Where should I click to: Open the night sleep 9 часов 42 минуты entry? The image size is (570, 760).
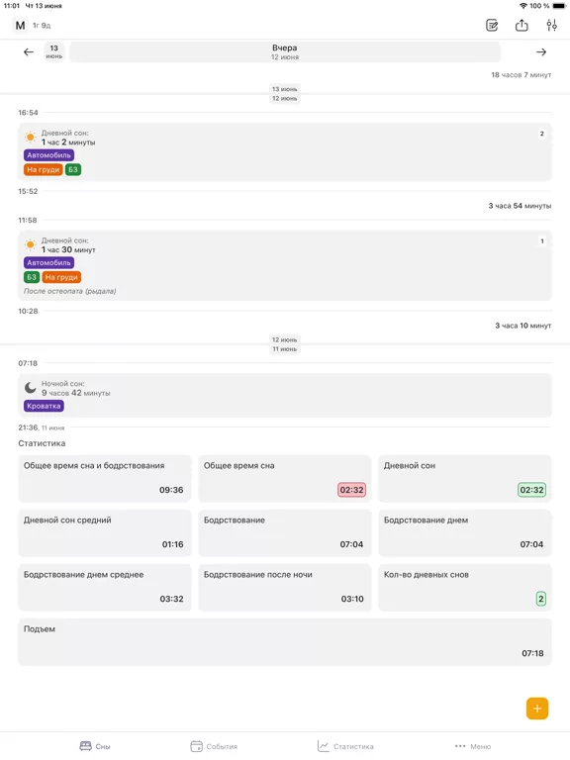click(x=285, y=395)
